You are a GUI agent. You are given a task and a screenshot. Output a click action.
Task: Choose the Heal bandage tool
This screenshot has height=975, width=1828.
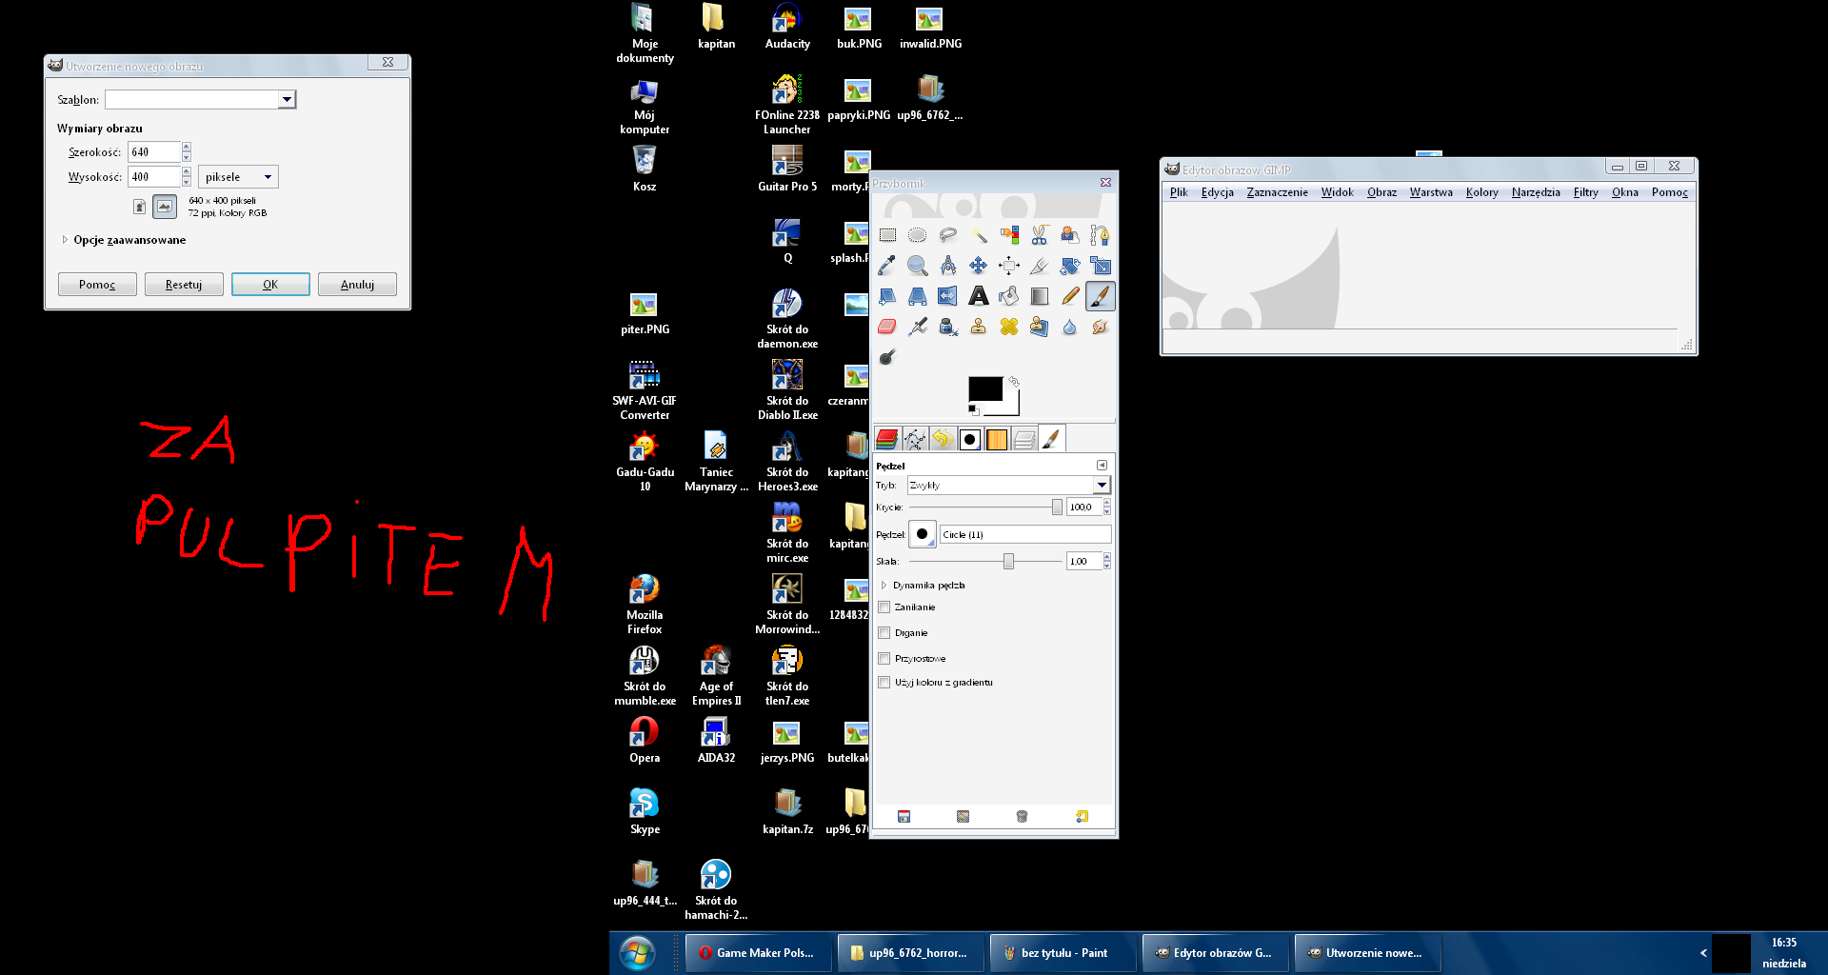(1009, 327)
